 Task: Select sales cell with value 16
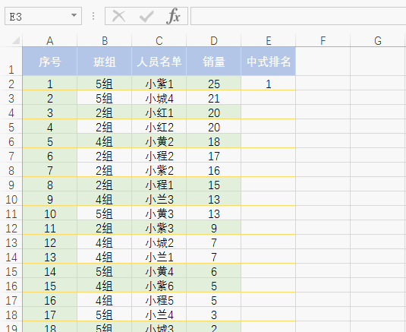213,169
